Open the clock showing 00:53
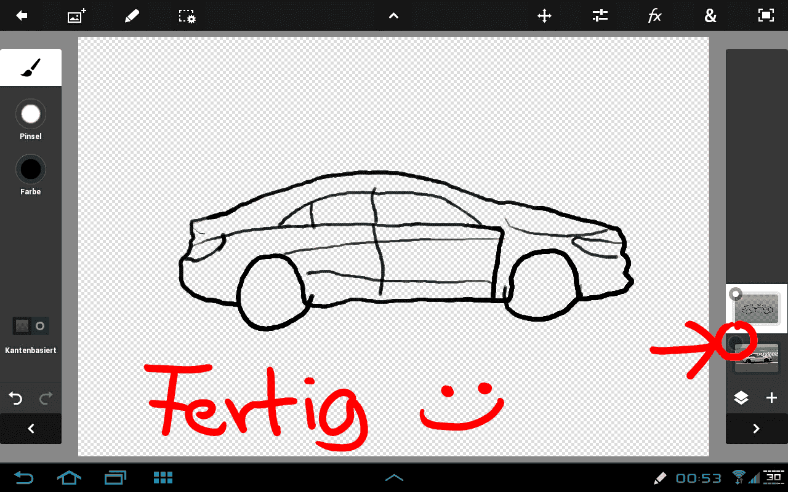788x492 pixels. point(698,478)
